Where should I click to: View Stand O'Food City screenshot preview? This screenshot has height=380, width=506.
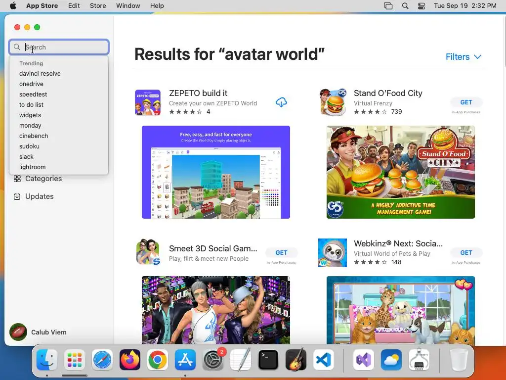(x=400, y=172)
